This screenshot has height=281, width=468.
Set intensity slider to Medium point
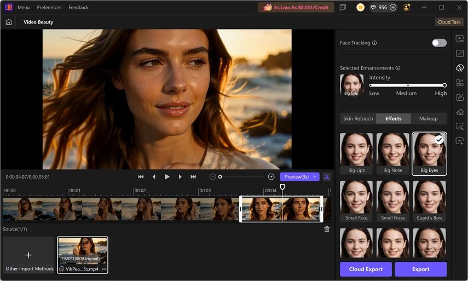pos(408,85)
